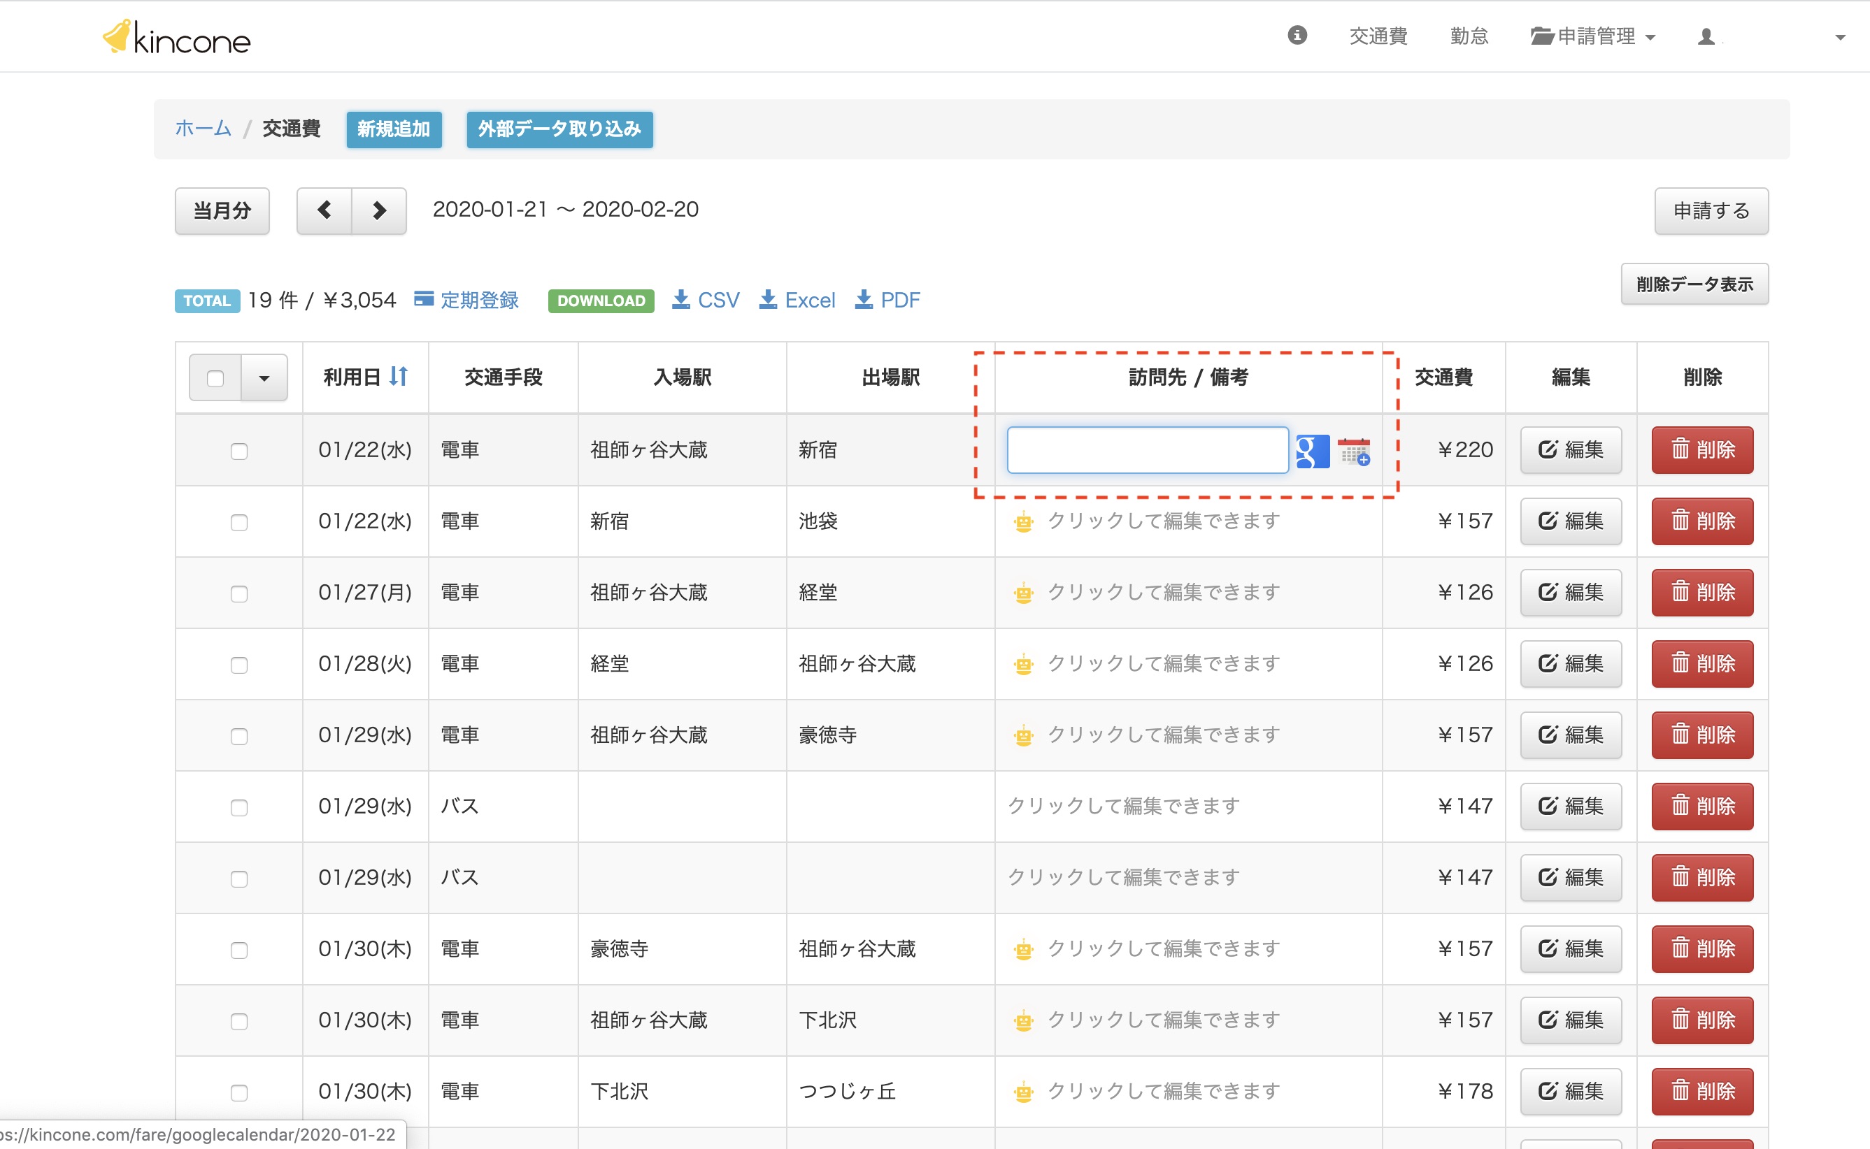The image size is (1870, 1149).
Task: Download the Excel file
Action: tap(797, 300)
